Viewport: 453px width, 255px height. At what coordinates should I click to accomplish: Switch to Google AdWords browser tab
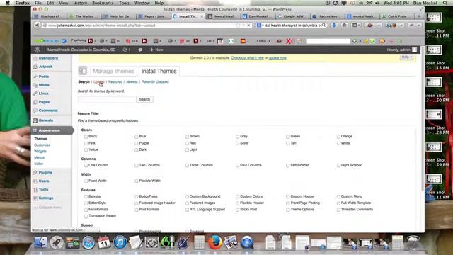[x=293, y=16]
